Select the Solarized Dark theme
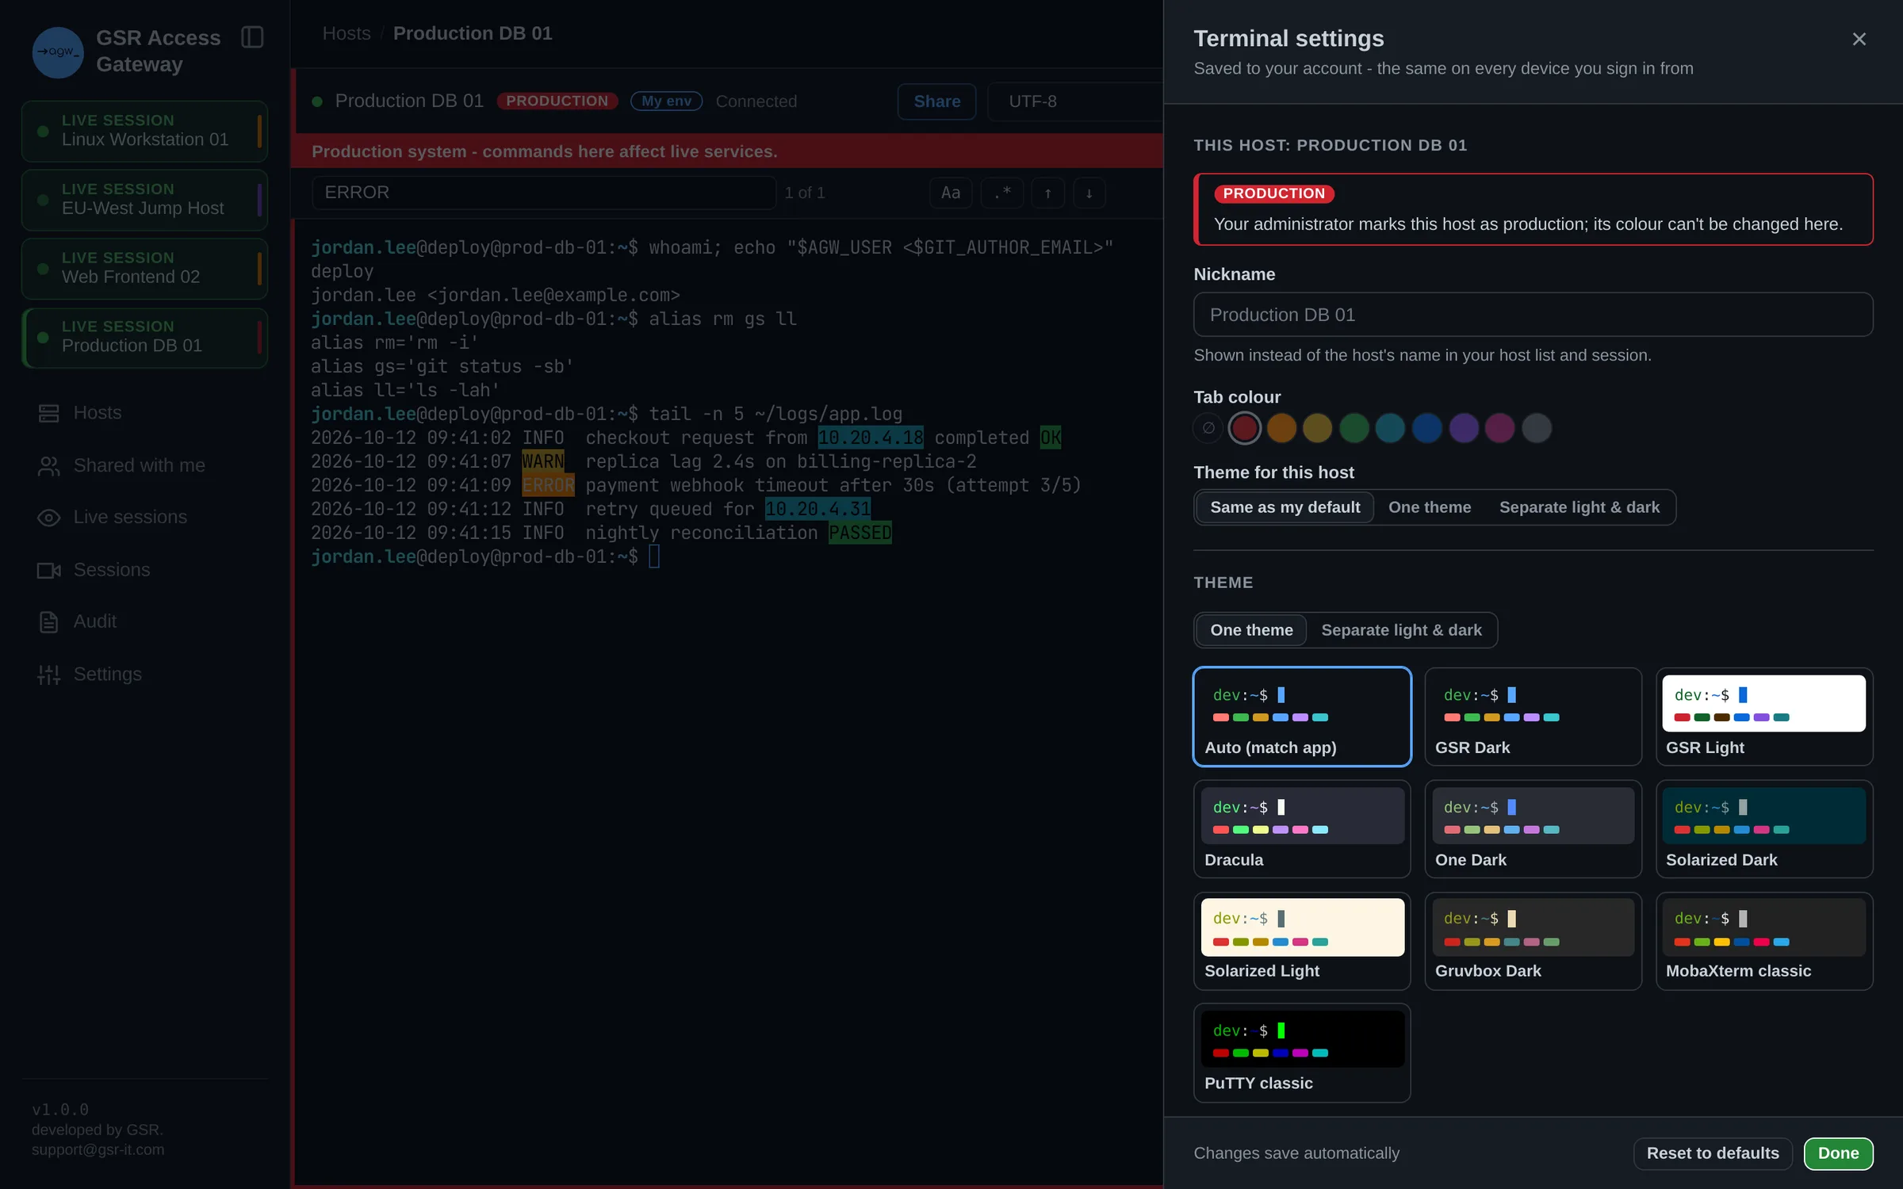1903x1189 pixels. (1764, 829)
